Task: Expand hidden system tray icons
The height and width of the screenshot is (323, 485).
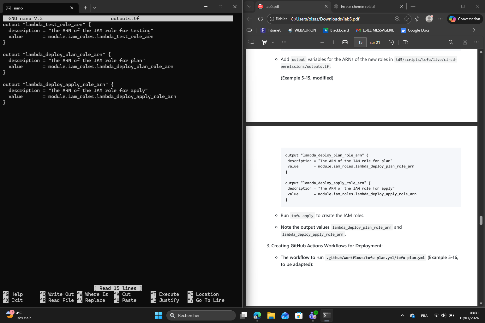Action: [x=402, y=315]
